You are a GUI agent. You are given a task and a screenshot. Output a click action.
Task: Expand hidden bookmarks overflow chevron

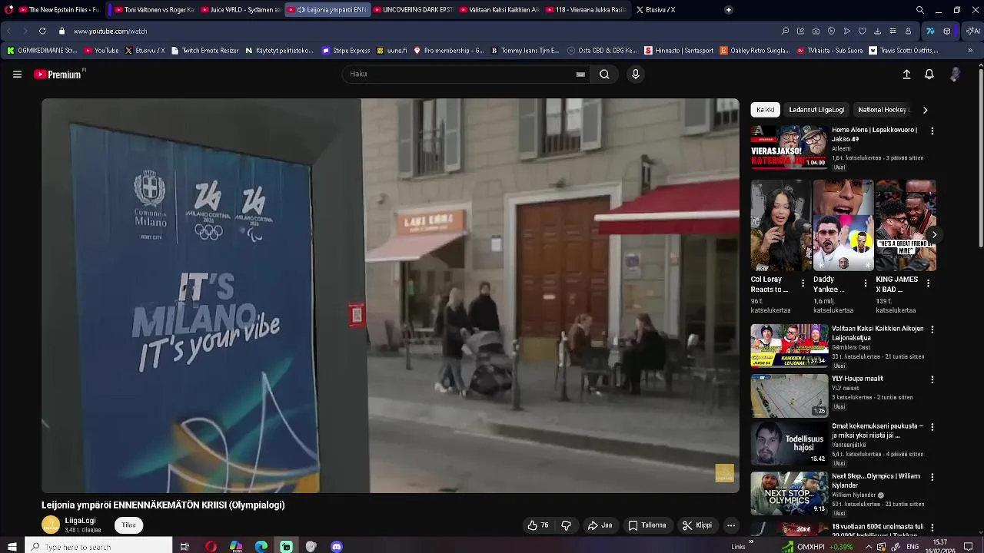(971, 51)
